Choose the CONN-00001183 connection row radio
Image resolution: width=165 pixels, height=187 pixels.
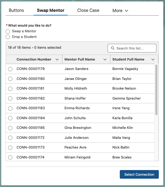10,108
